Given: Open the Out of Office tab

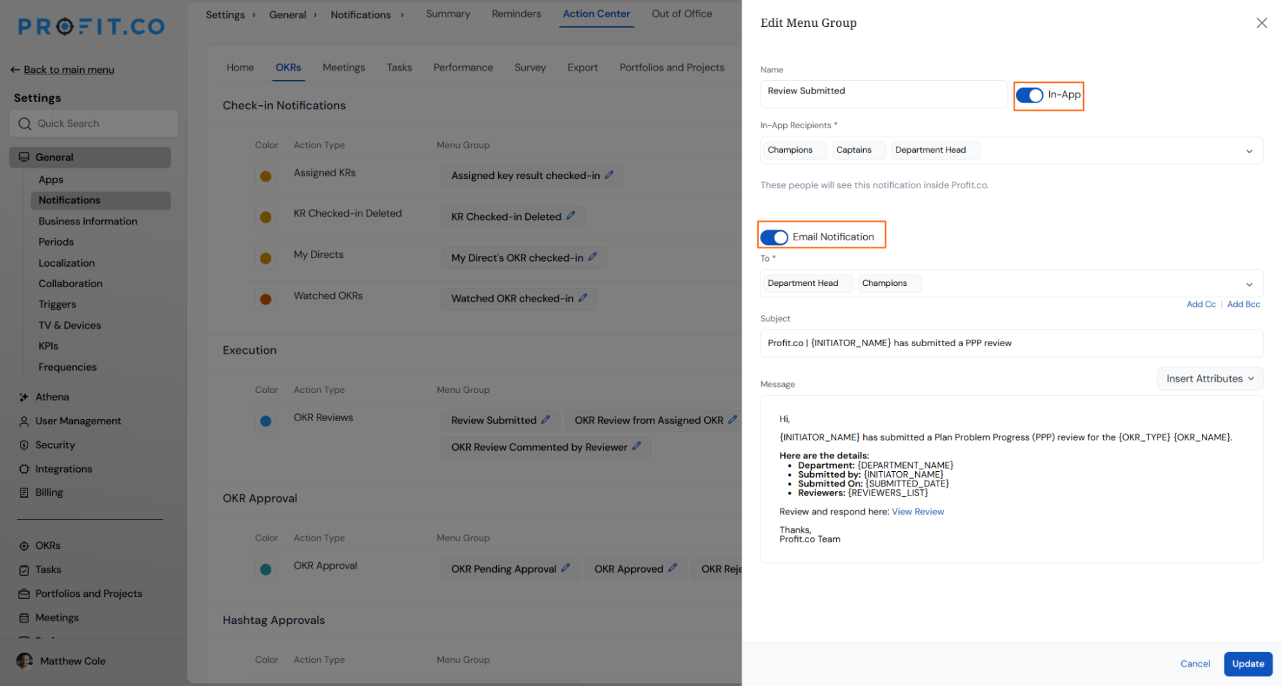Looking at the screenshot, I should click(682, 13).
